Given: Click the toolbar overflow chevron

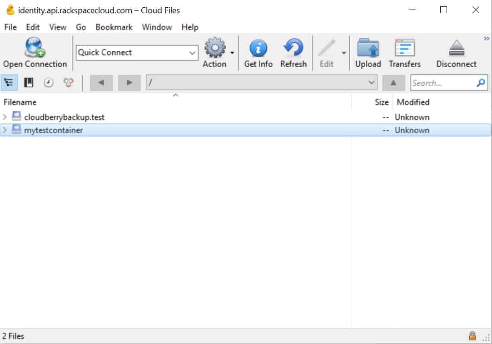Looking at the screenshot, I should 487,38.
